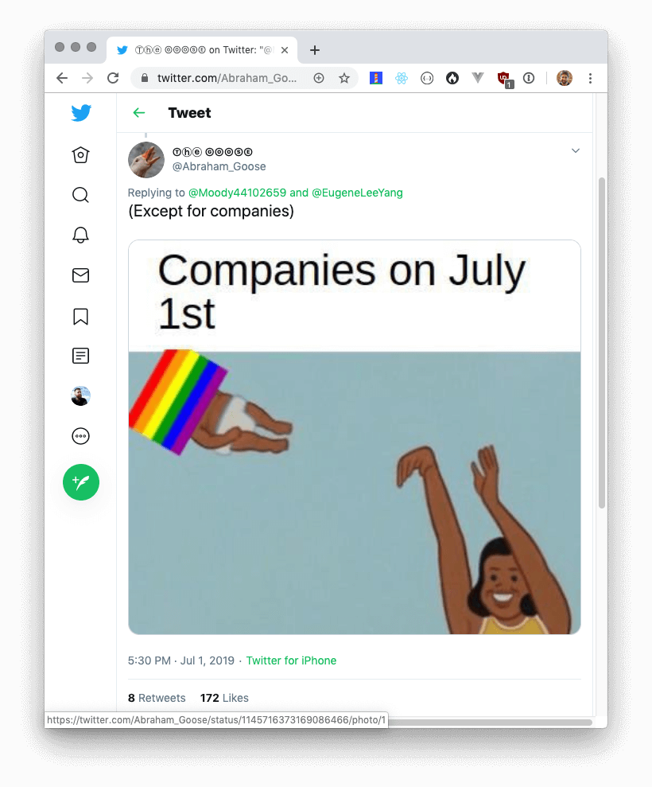The width and height of the screenshot is (652, 787).
Task: Select the Twitter browser tab
Action: pyautogui.click(x=202, y=49)
